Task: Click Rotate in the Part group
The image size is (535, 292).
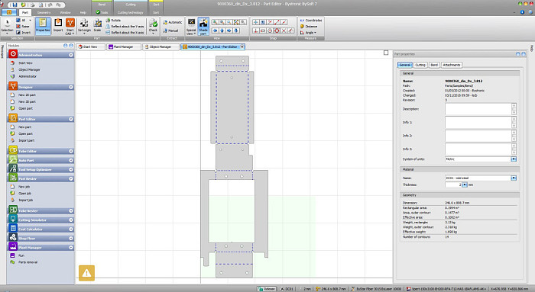Action: (113, 21)
